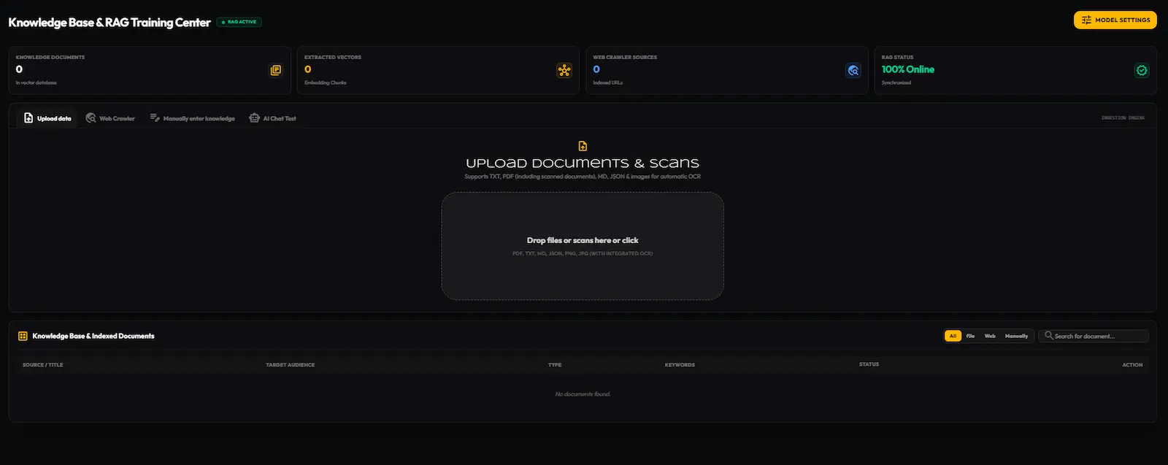
Task: Open the Web Crawler tab
Action: [110, 118]
